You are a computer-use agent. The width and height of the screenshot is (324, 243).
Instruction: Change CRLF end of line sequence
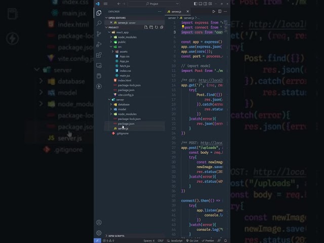coord(160,240)
